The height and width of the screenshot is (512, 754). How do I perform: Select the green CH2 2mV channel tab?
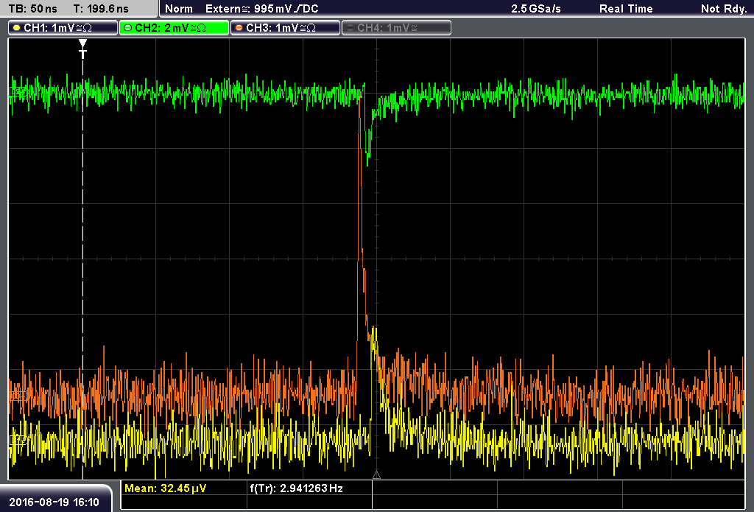(174, 28)
